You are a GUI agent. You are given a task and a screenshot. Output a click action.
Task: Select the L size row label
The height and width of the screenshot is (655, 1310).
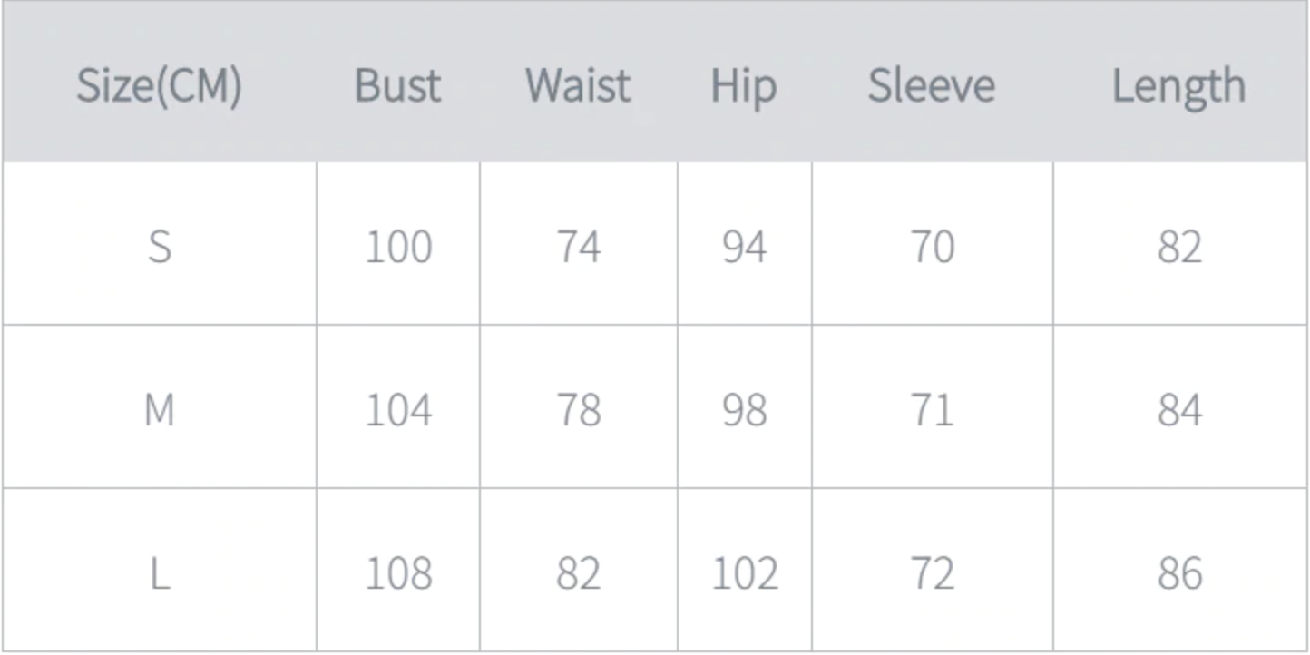[159, 573]
